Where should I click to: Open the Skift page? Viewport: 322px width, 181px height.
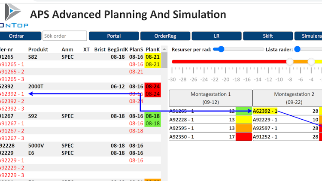pos(268,36)
